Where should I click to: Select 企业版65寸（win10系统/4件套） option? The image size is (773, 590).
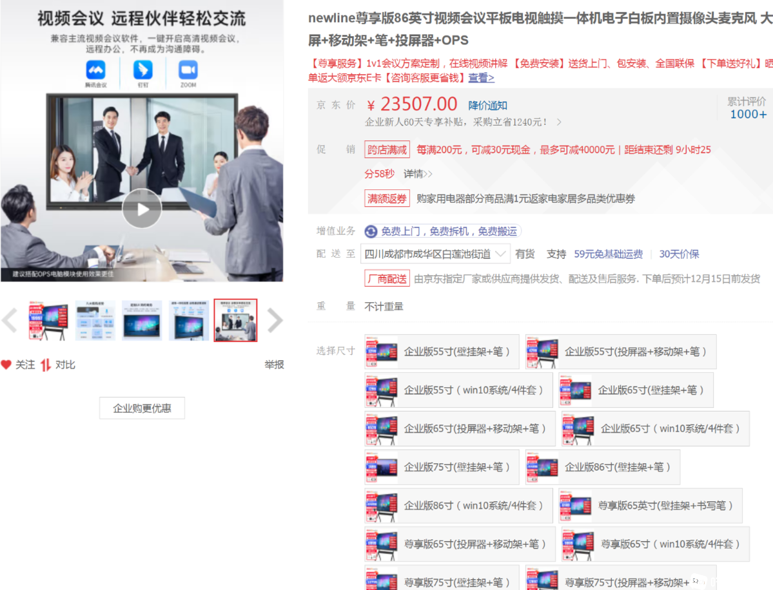pyautogui.click(x=655, y=428)
